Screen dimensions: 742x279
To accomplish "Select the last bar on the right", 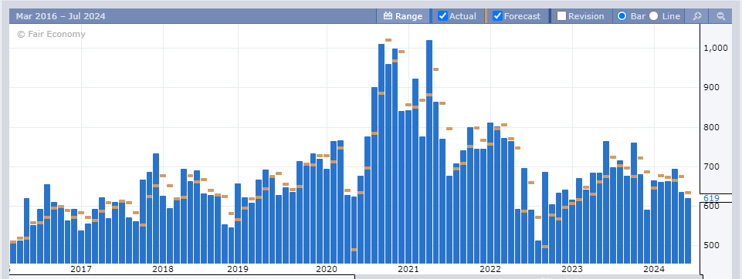I will [688, 231].
